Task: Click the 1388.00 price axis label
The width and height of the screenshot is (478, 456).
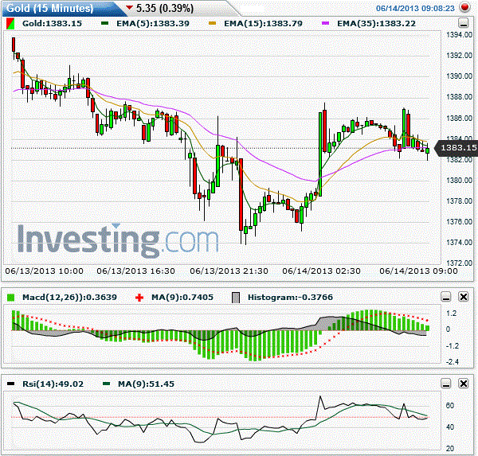Action: [x=459, y=97]
